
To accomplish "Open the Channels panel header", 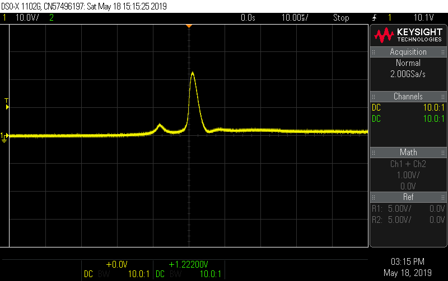I will pyautogui.click(x=408, y=97).
